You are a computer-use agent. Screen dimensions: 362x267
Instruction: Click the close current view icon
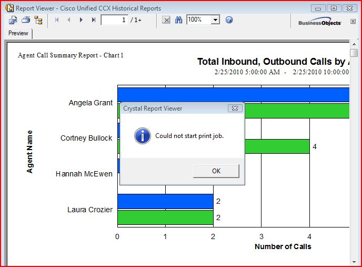pos(166,20)
